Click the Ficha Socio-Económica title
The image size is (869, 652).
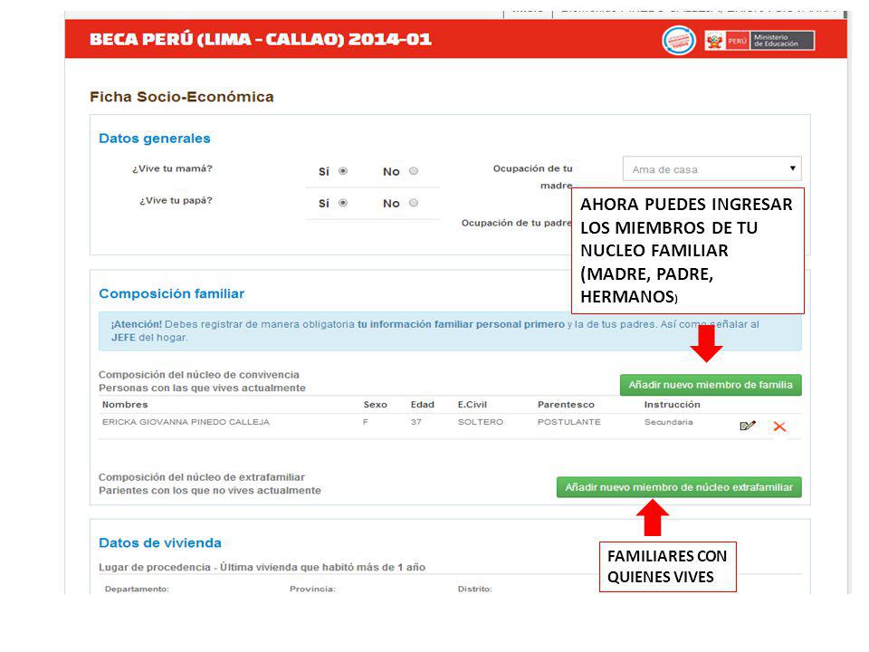coord(182,97)
